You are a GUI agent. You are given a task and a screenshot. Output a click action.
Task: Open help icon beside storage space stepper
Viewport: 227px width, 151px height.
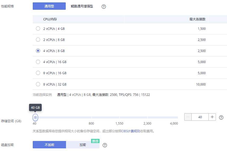tap(221, 117)
